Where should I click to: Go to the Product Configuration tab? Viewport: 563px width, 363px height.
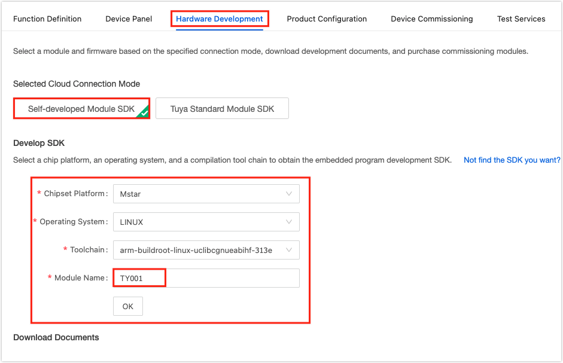tap(327, 19)
